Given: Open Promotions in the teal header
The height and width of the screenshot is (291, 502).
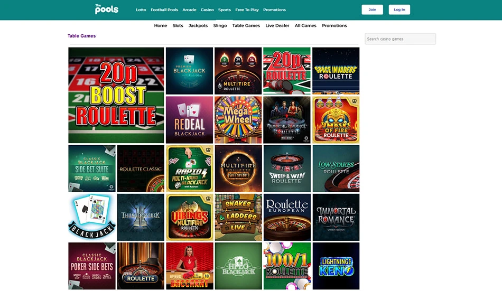Looking at the screenshot, I should [274, 10].
